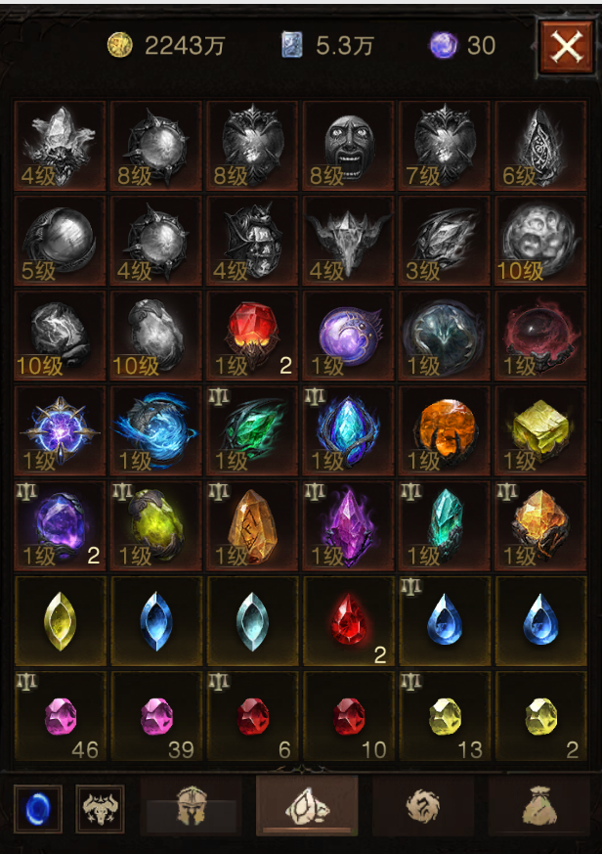Screen dimensions: 602x854
Task: Close the inventory panel
Action: pos(566,46)
